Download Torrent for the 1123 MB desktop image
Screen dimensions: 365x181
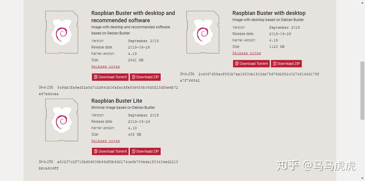click(x=251, y=64)
